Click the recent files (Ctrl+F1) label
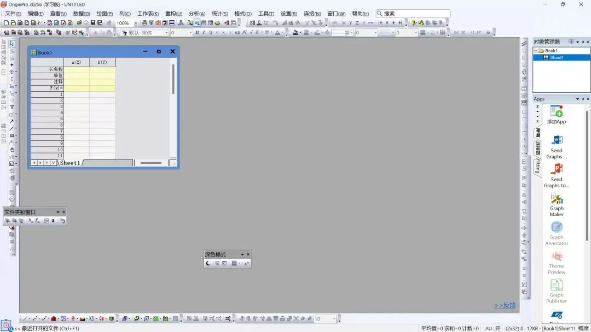The height and width of the screenshot is (332, 591). 50,328
